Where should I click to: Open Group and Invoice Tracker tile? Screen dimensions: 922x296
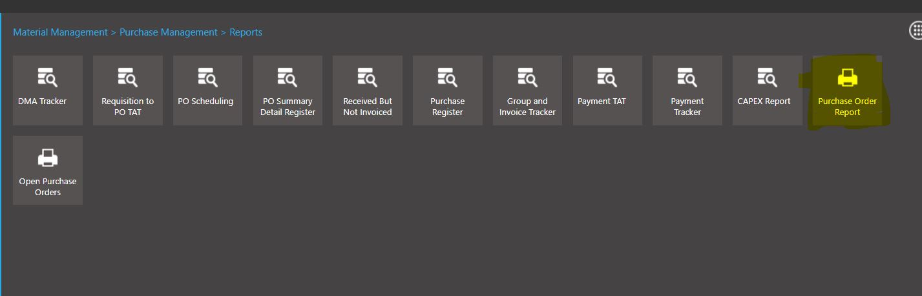pyautogui.click(x=527, y=90)
